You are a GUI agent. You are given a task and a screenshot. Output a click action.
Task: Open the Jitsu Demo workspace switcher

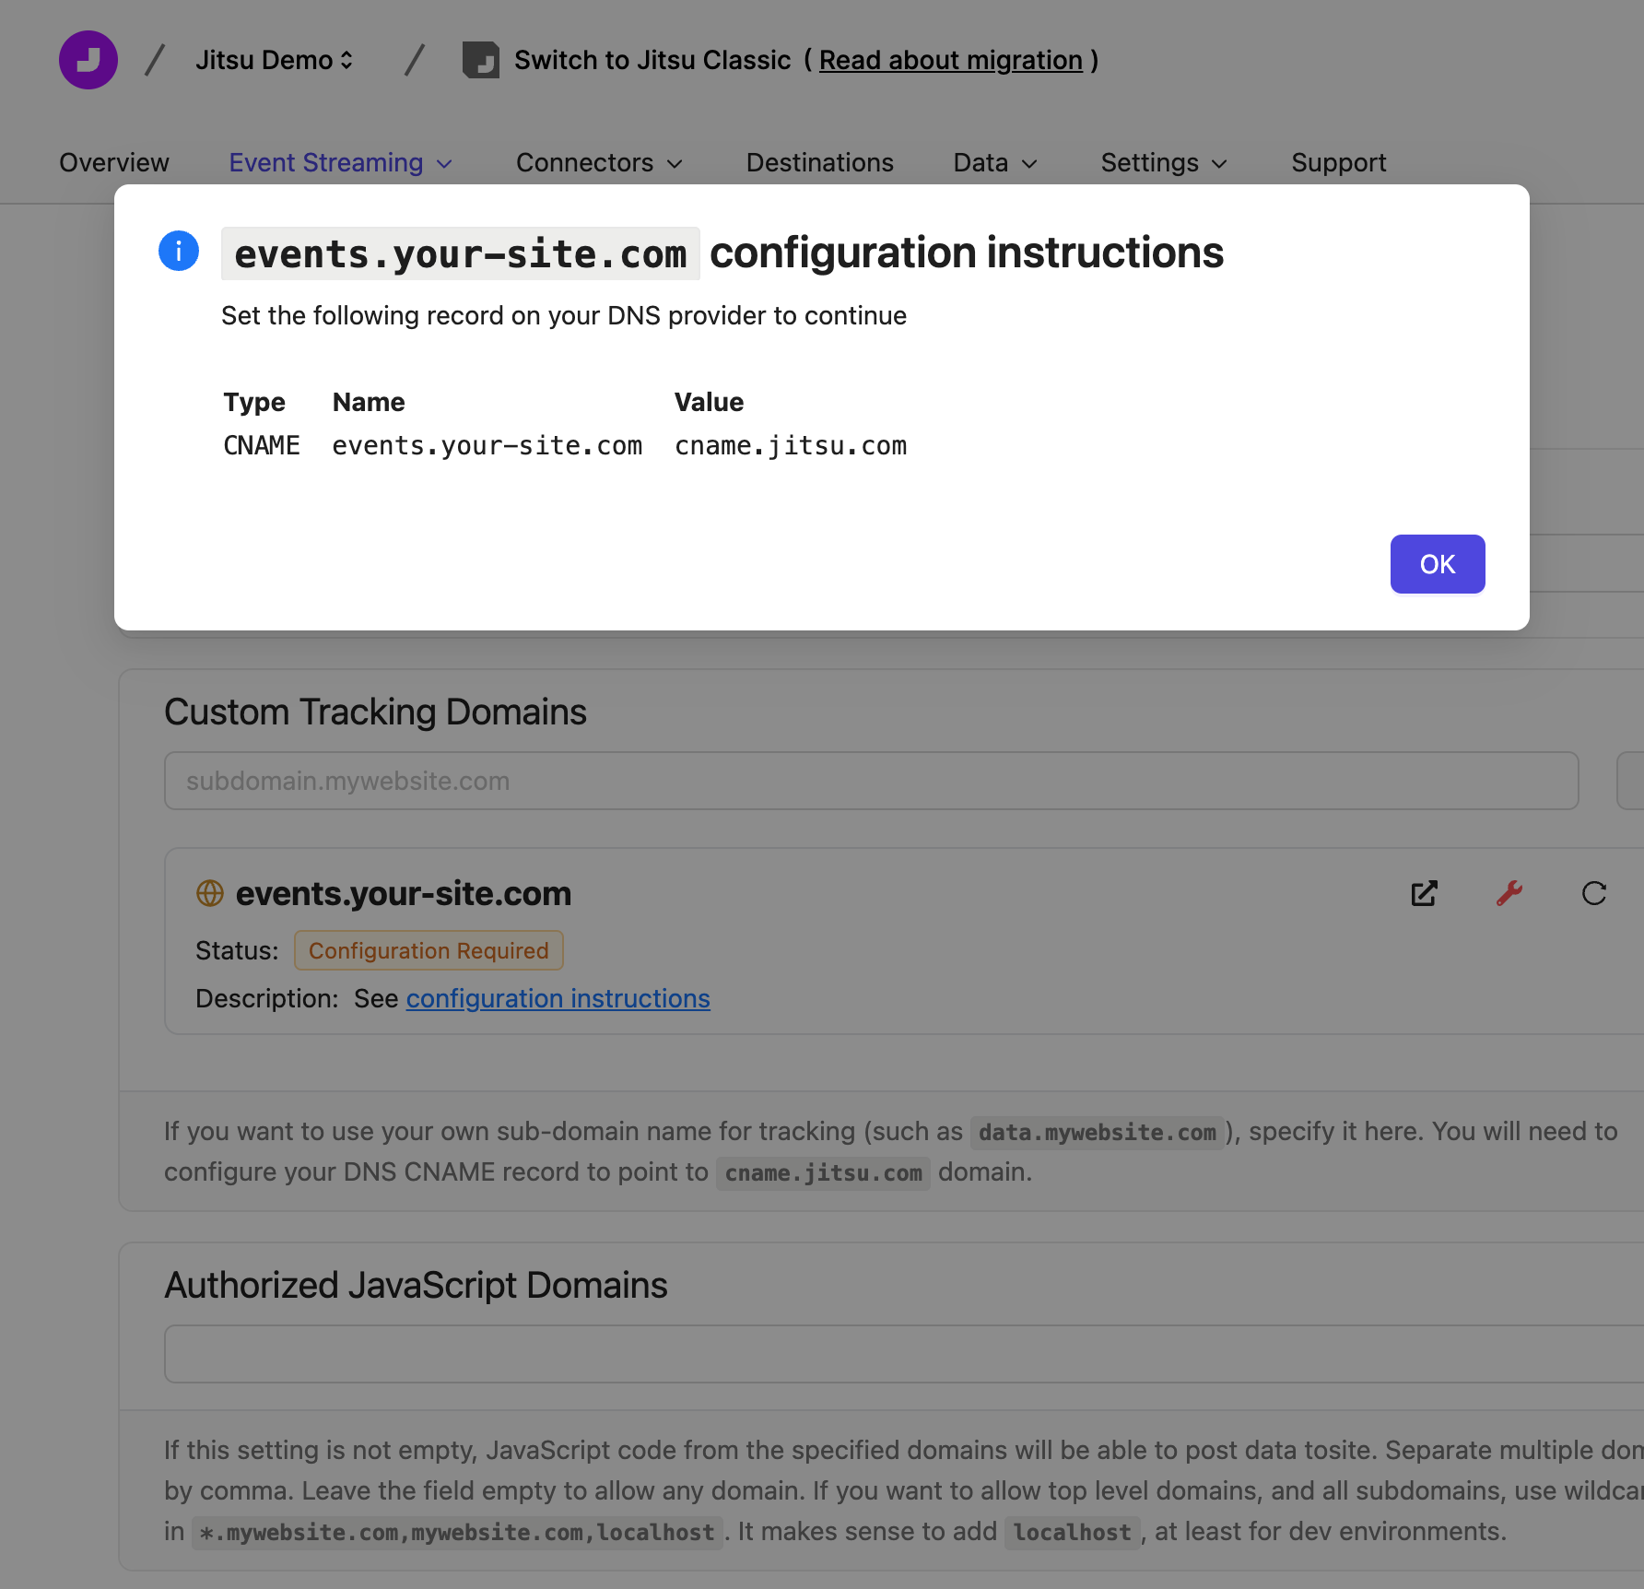[274, 60]
